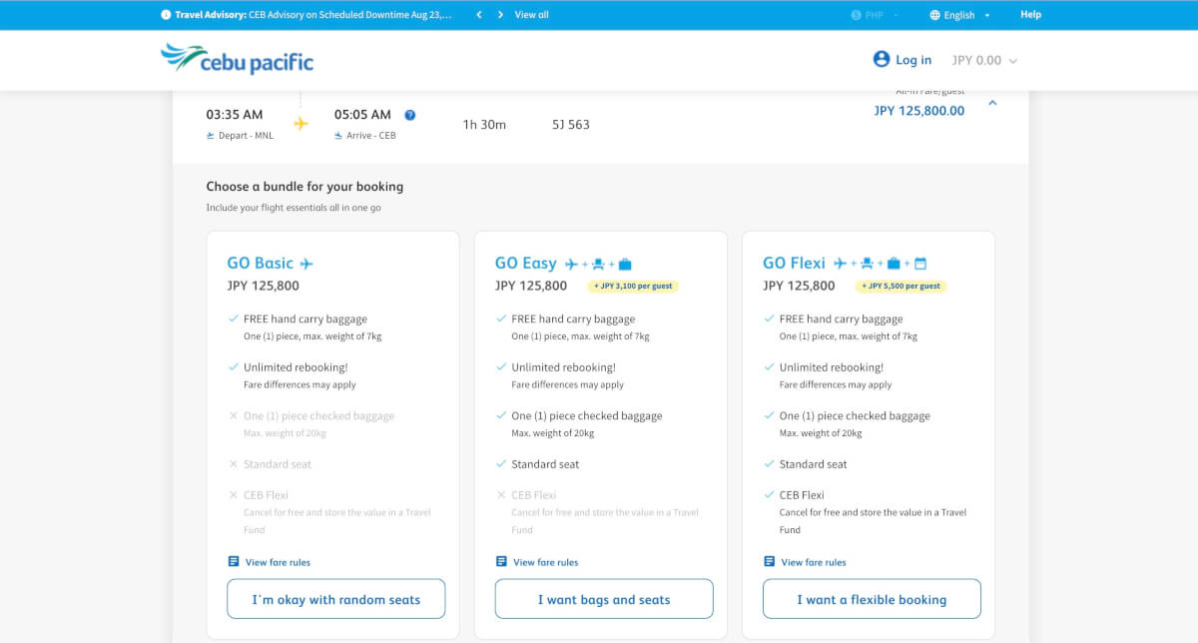Click the Travel Advisory info icon
This screenshot has width=1198, height=643.
coord(166,15)
